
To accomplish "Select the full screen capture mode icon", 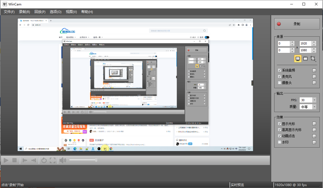I will [x=298, y=58].
